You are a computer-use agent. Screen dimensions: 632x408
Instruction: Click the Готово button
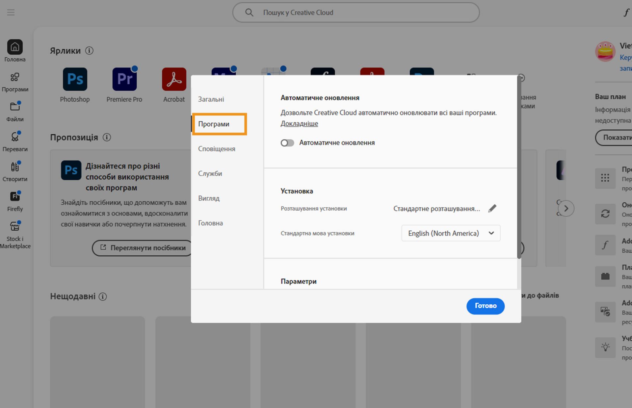pyautogui.click(x=485, y=306)
